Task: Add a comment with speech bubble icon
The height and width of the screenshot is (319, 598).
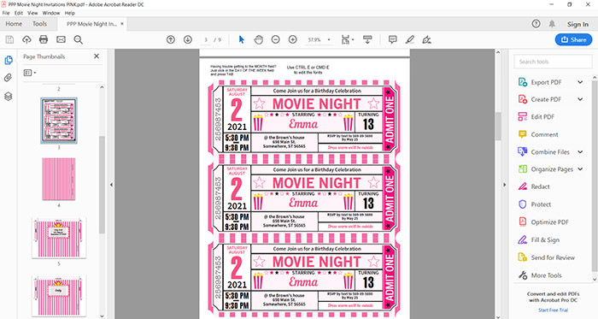Action: pyautogui.click(x=392, y=39)
